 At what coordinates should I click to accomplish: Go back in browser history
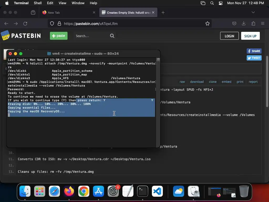pyautogui.click(x=6, y=23)
